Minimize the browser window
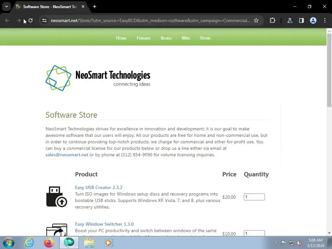 pyautogui.click(x=295, y=6)
